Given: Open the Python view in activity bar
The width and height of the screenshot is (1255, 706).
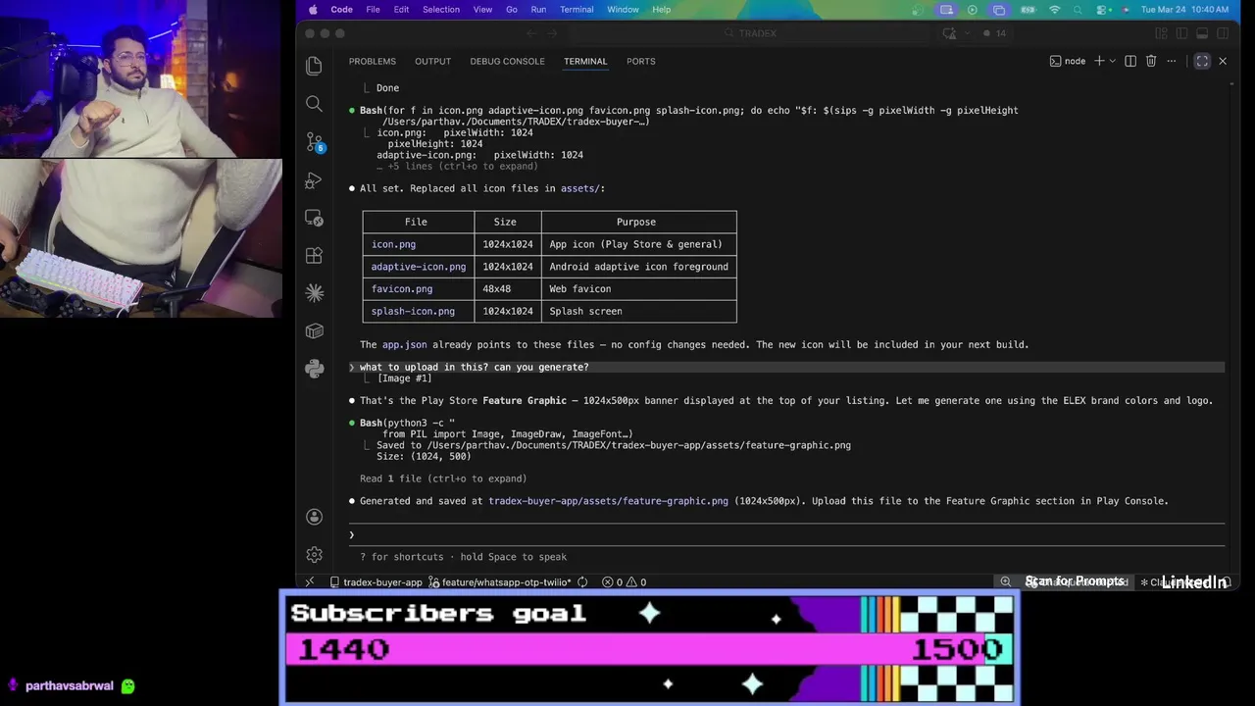Looking at the screenshot, I should pos(314,369).
